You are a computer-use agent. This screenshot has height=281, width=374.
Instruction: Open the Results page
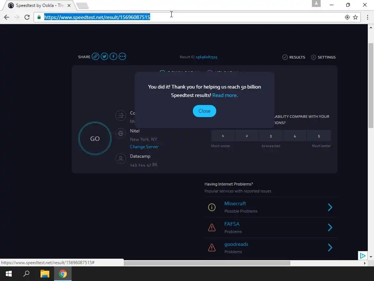294,57
